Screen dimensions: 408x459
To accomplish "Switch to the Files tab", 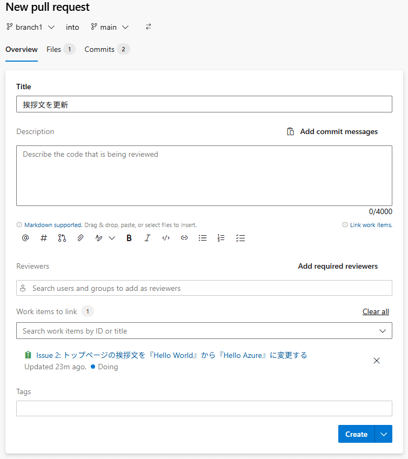I will pyautogui.click(x=61, y=50).
